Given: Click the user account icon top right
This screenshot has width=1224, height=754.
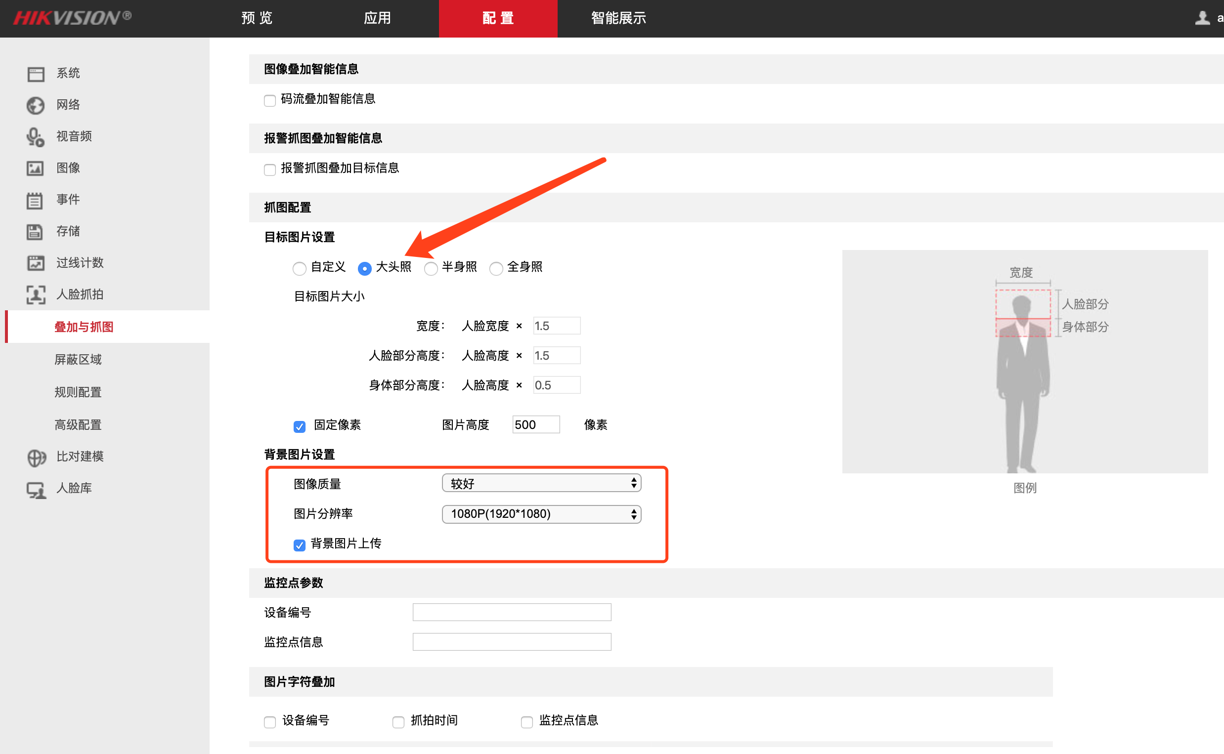Looking at the screenshot, I should click(x=1203, y=18).
